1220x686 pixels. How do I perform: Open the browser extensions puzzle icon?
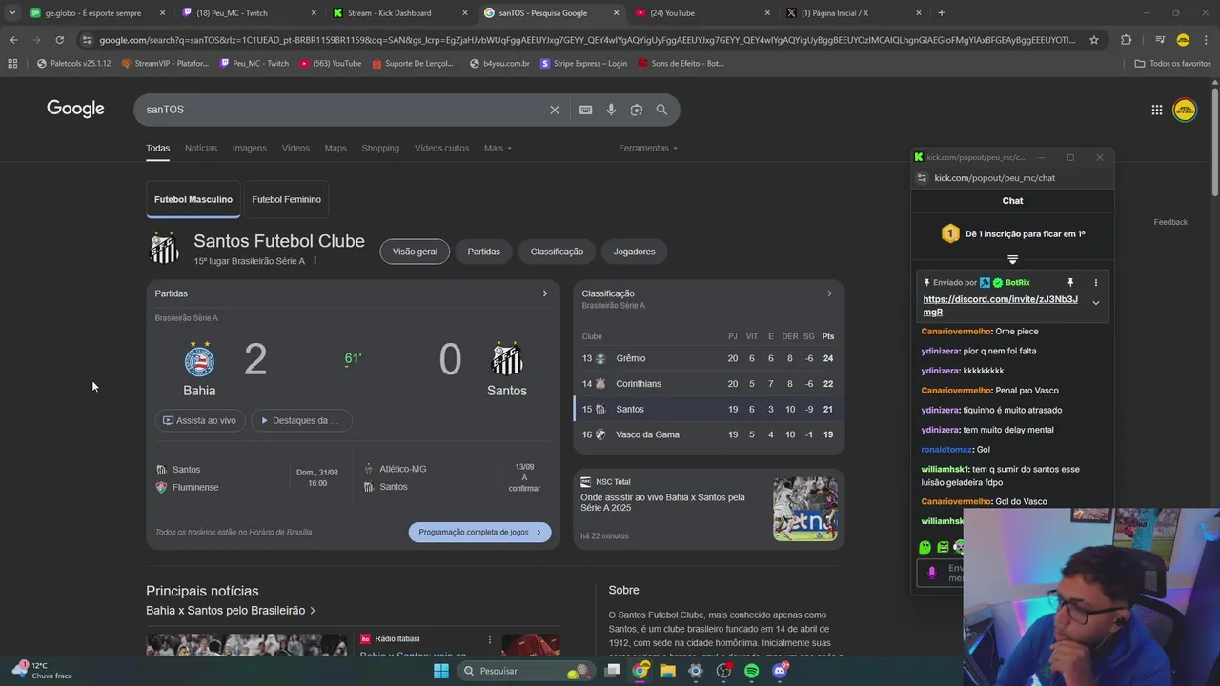(1126, 40)
